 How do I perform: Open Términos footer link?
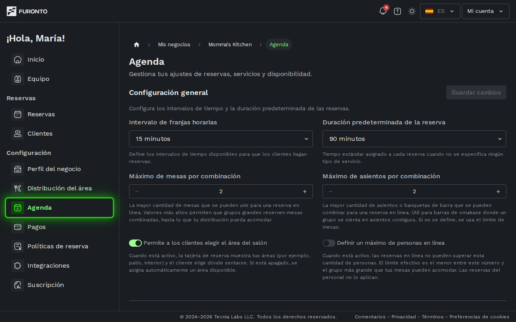tap(432, 317)
